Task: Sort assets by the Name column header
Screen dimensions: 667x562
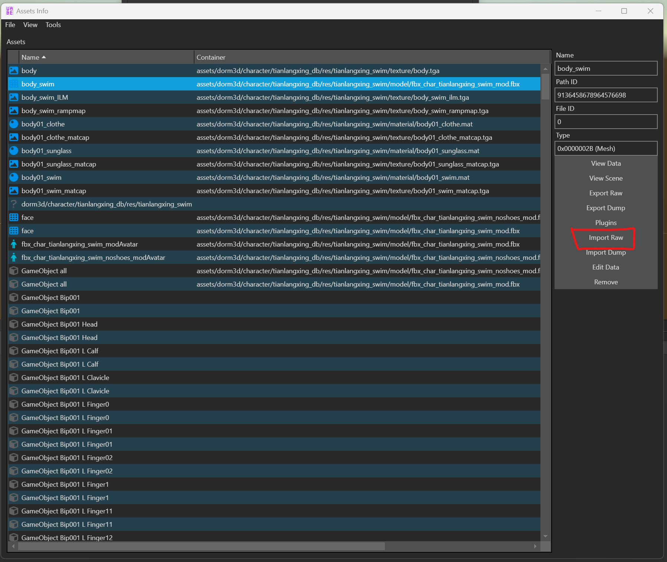Action: pos(30,57)
